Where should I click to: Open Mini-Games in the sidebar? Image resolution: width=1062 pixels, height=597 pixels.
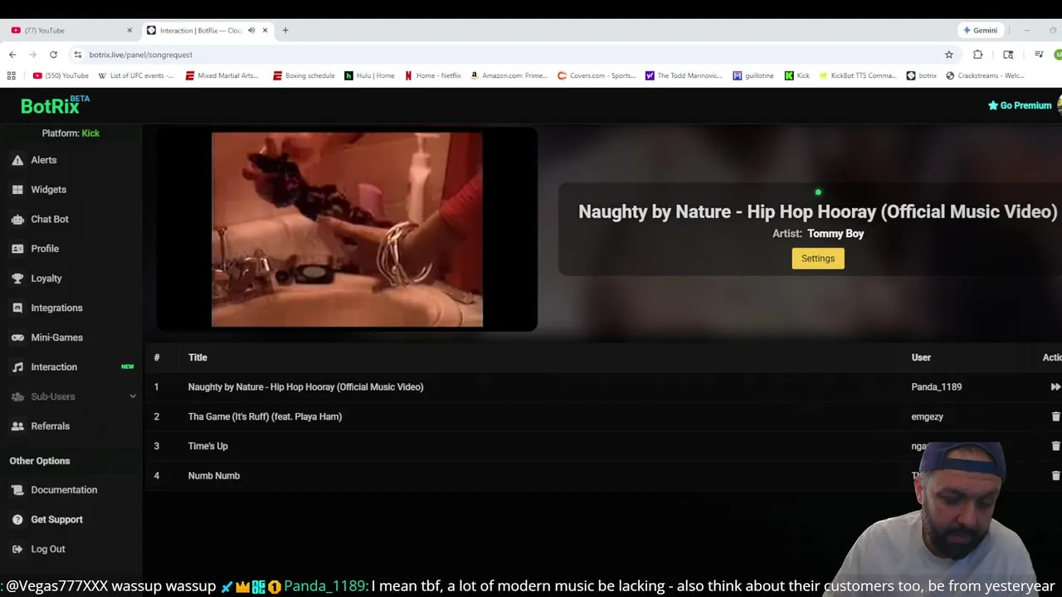coord(56,337)
